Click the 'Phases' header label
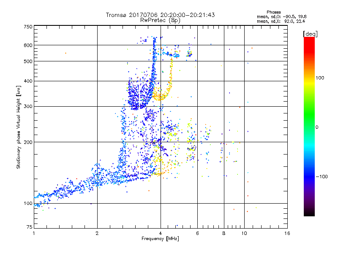338x254 pixels. coord(273,12)
